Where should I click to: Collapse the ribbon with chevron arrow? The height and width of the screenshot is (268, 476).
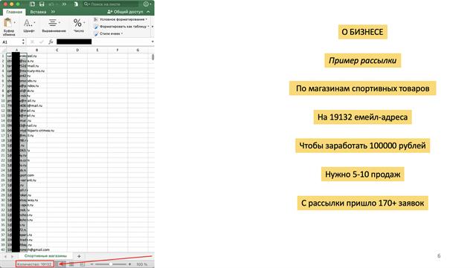coord(148,12)
